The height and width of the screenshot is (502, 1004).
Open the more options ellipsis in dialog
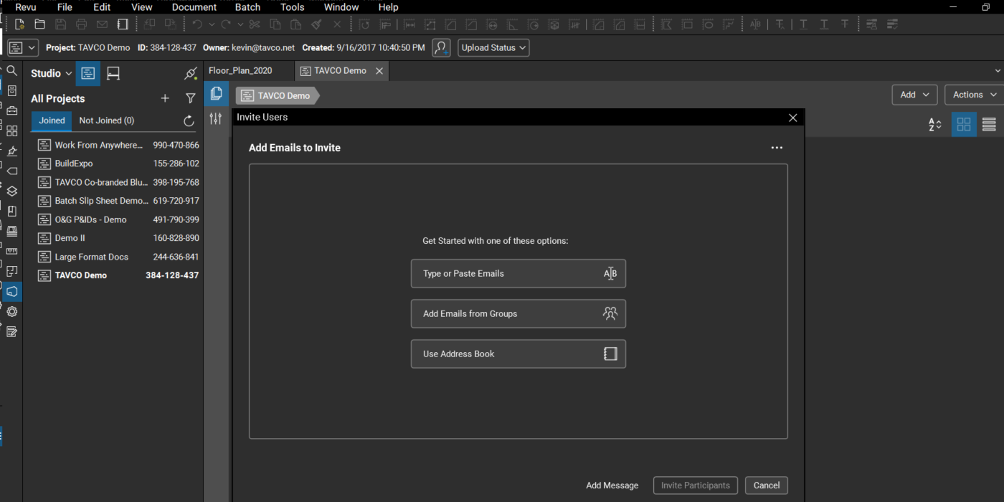click(x=777, y=148)
